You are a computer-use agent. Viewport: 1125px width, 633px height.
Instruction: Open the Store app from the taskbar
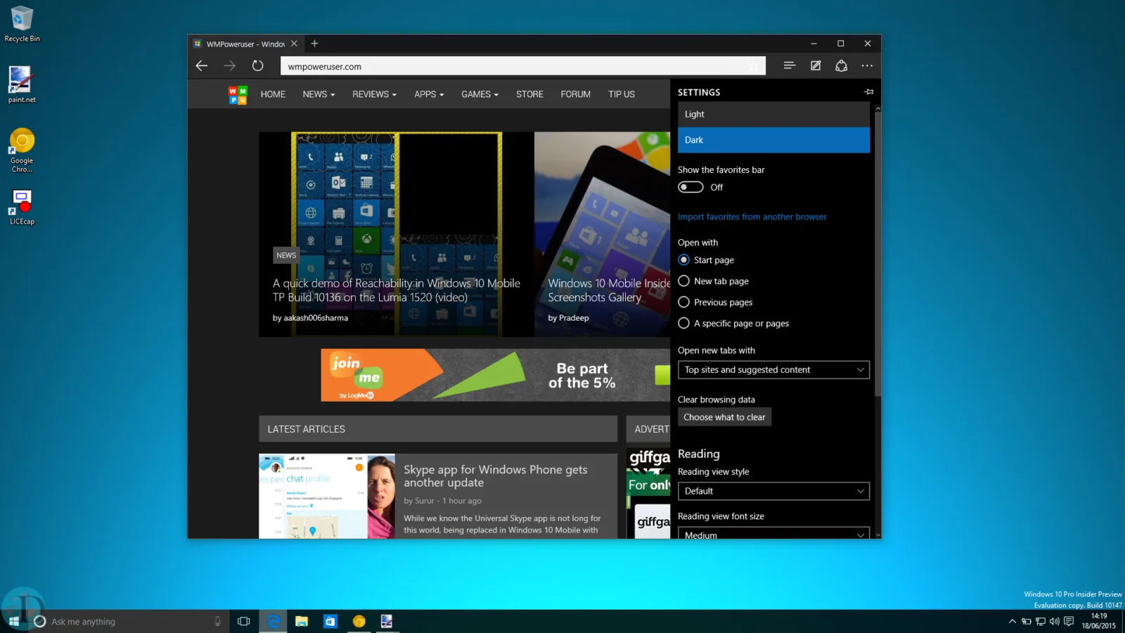coord(330,621)
